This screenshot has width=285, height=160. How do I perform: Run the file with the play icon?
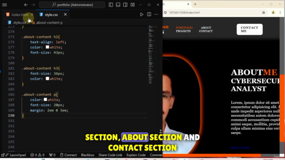[142, 15]
